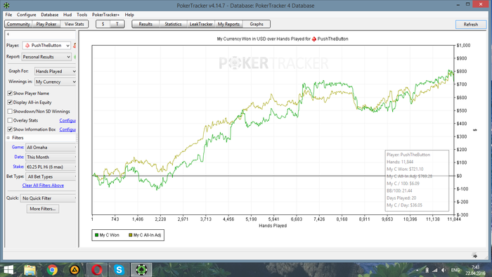Click Configure link next to Overlay Stats
Screen dimensions: 492x277
[x=67, y=120]
